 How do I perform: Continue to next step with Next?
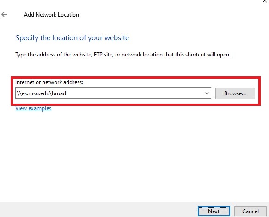click(214, 211)
